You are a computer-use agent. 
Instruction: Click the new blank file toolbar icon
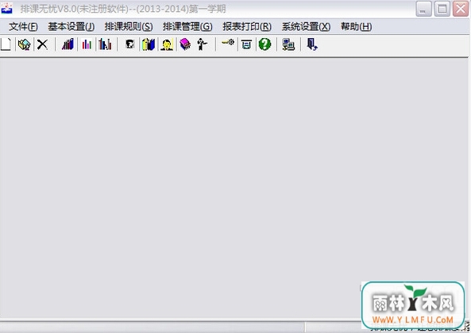pos(6,44)
